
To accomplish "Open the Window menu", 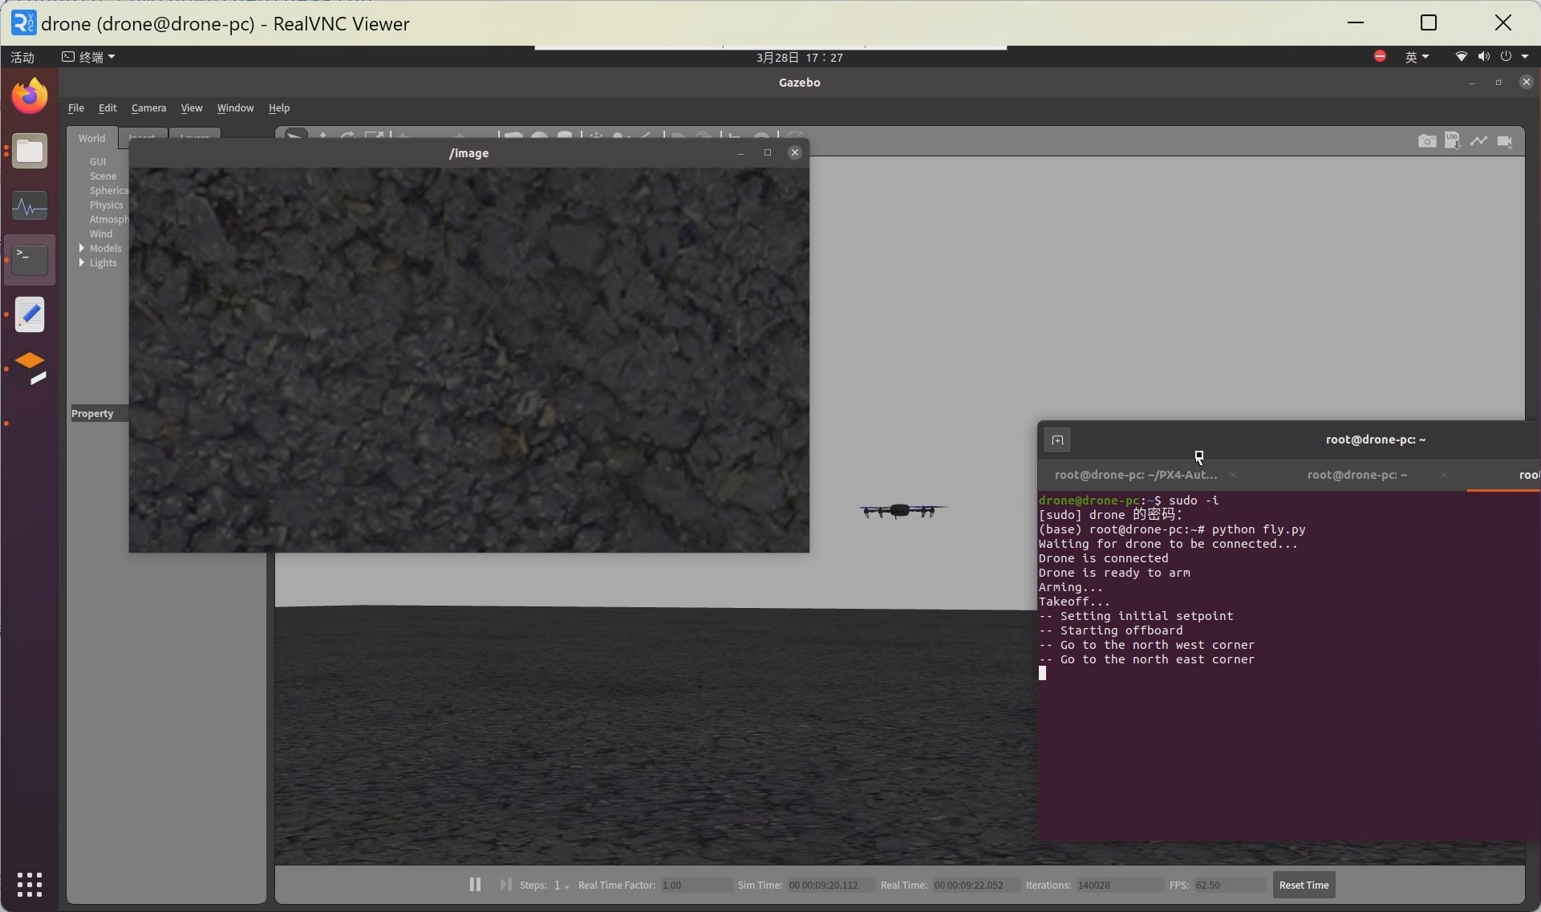I will tap(235, 108).
